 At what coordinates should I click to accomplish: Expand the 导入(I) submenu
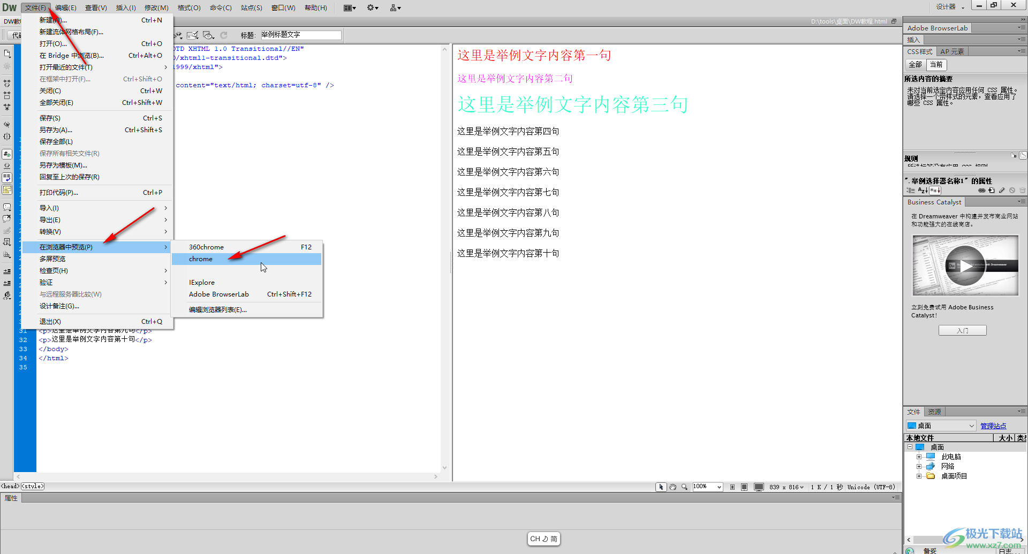pos(97,208)
